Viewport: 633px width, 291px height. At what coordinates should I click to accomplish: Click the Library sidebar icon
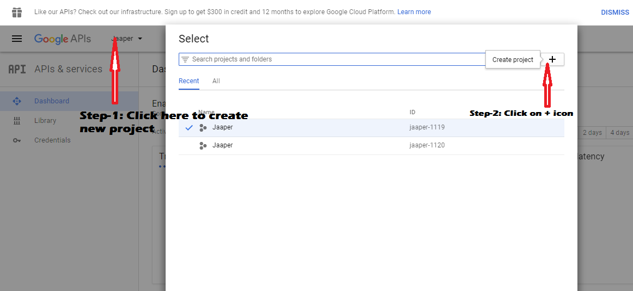point(16,121)
